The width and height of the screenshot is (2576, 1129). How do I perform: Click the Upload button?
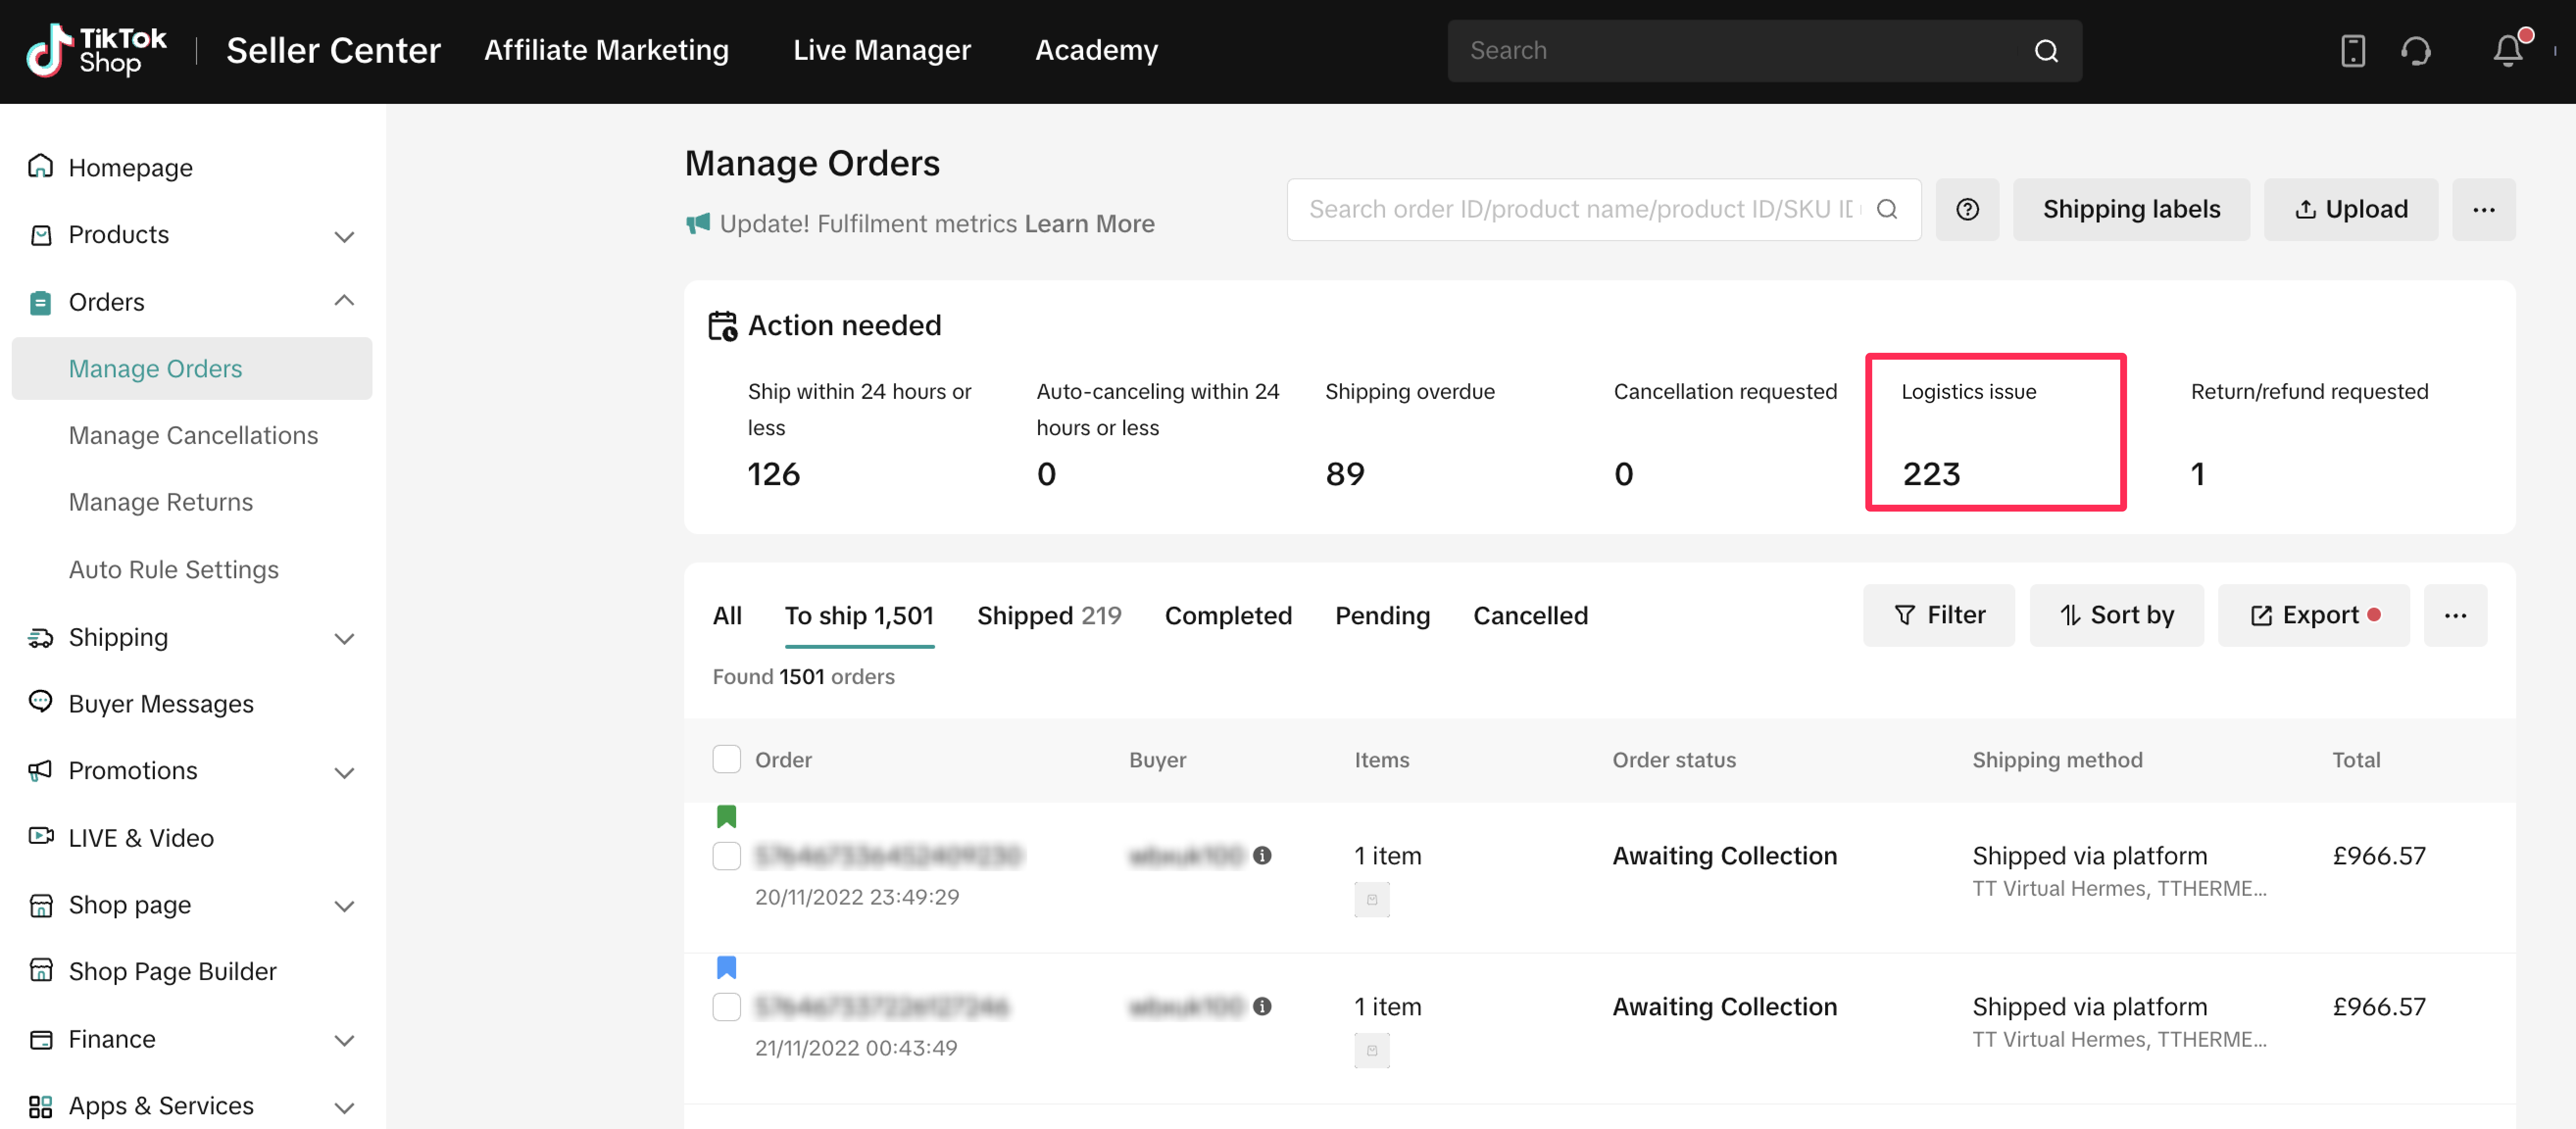pos(2350,209)
